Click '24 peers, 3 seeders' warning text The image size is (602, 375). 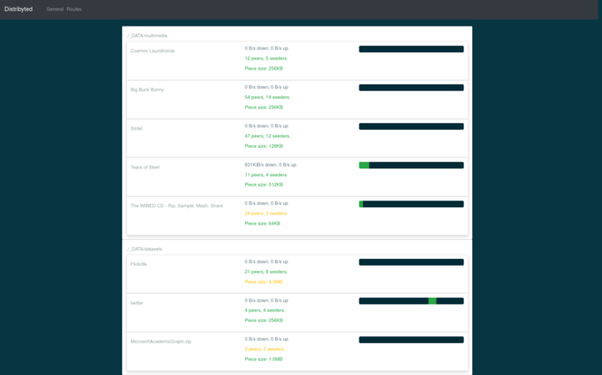pos(266,213)
